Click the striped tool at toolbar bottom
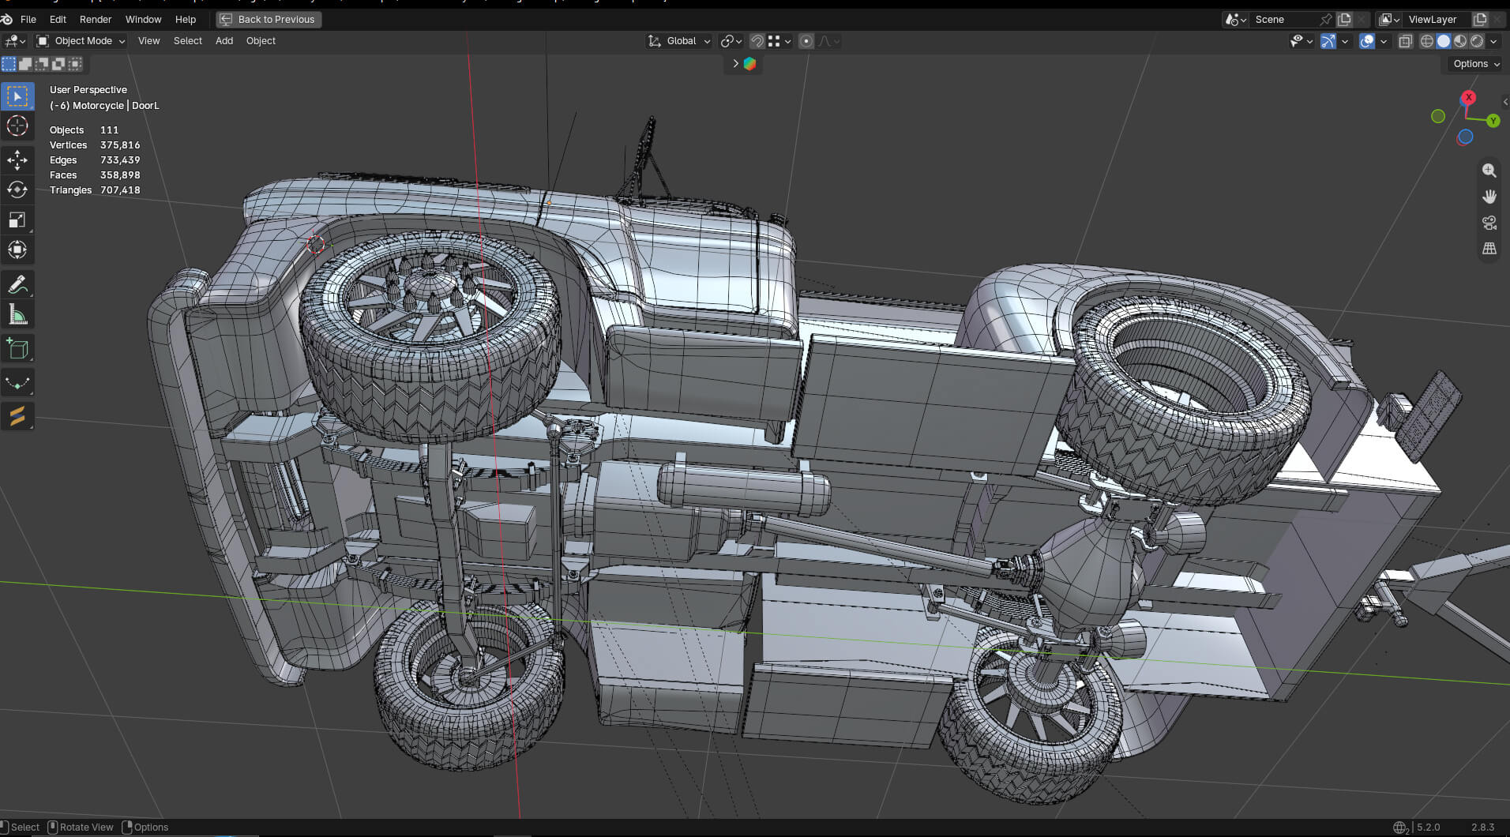 tap(17, 415)
